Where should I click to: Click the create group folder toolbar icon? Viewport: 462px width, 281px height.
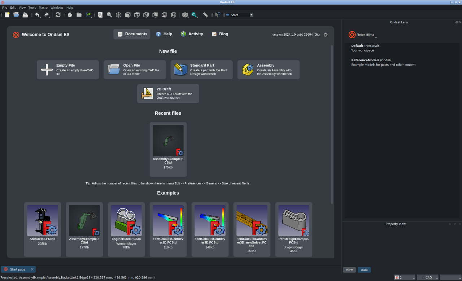pos(79,15)
